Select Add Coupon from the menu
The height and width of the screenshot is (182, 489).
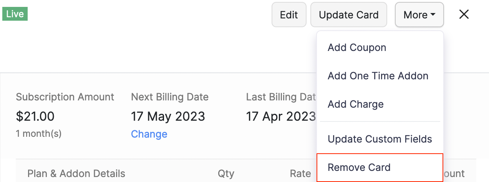[x=357, y=48]
